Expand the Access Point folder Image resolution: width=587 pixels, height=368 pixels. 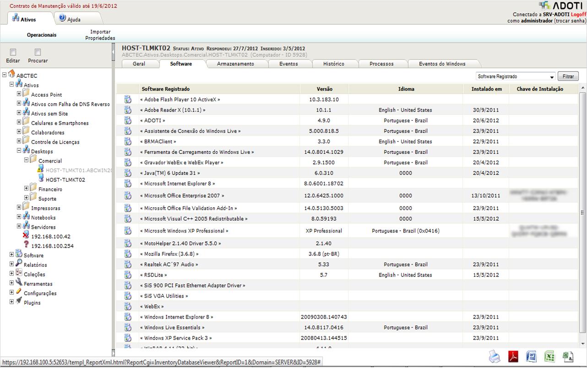click(x=19, y=94)
